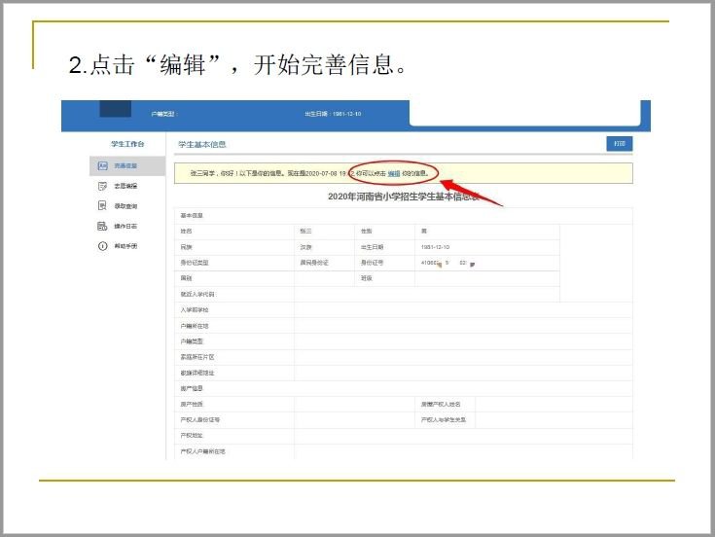Viewport: 715px width, 537px height.
Task: Click the blue 打印 button
Action: click(x=619, y=144)
